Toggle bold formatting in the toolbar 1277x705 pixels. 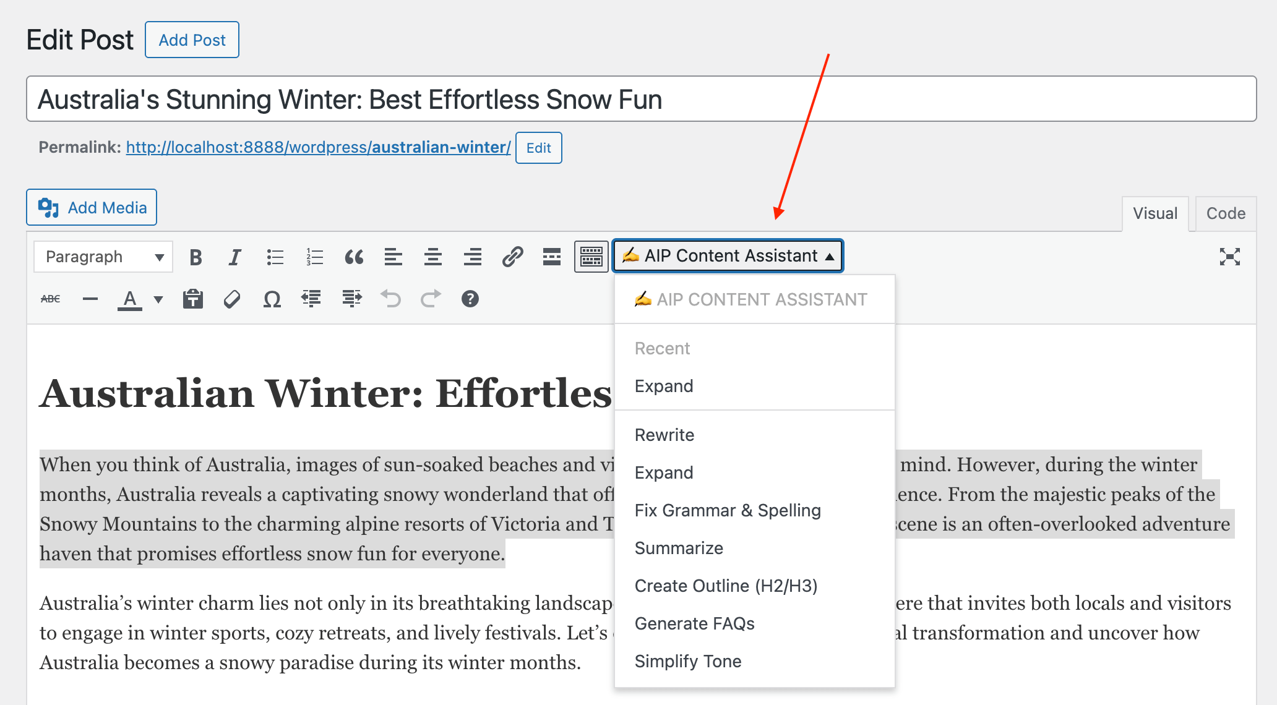pyautogui.click(x=196, y=257)
